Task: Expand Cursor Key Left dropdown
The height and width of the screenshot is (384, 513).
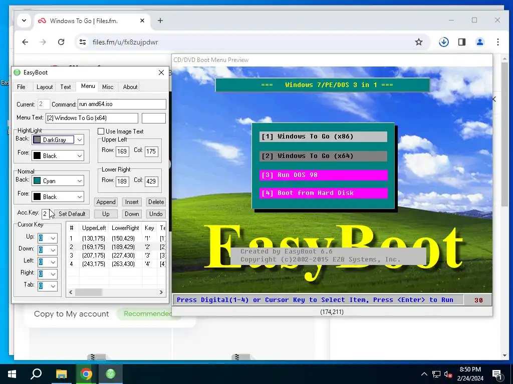Action: (x=53, y=262)
